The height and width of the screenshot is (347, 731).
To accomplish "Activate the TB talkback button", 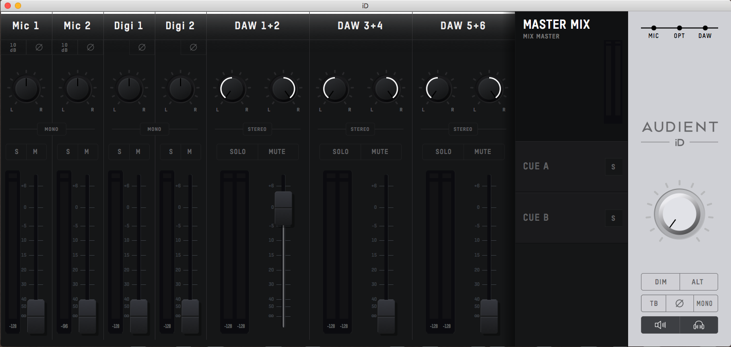I will [x=653, y=303].
